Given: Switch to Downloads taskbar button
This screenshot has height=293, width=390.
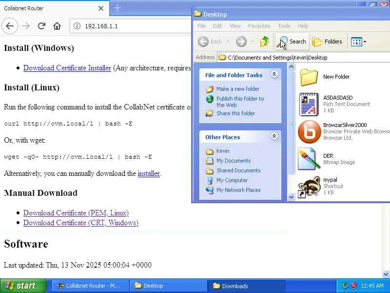Looking at the screenshot, I should (246, 286).
